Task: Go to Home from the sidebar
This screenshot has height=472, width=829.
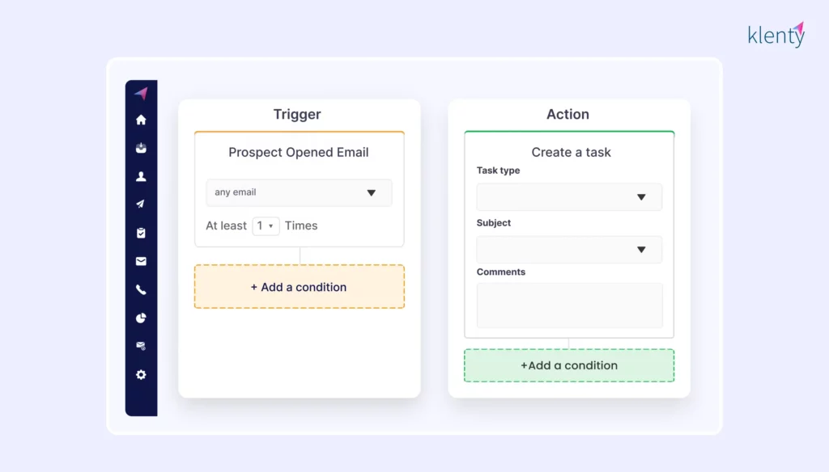Action: coord(141,120)
